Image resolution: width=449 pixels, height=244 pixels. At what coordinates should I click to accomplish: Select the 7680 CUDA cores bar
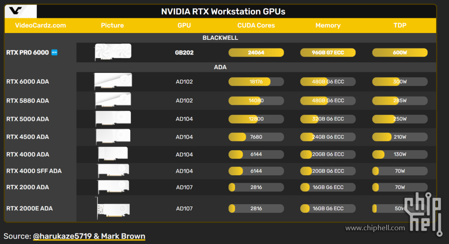(256, 137)
